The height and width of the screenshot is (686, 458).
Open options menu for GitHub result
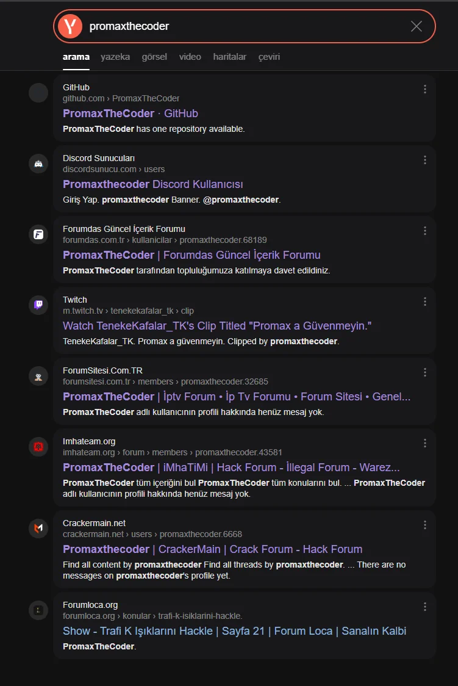click(425, 89)
